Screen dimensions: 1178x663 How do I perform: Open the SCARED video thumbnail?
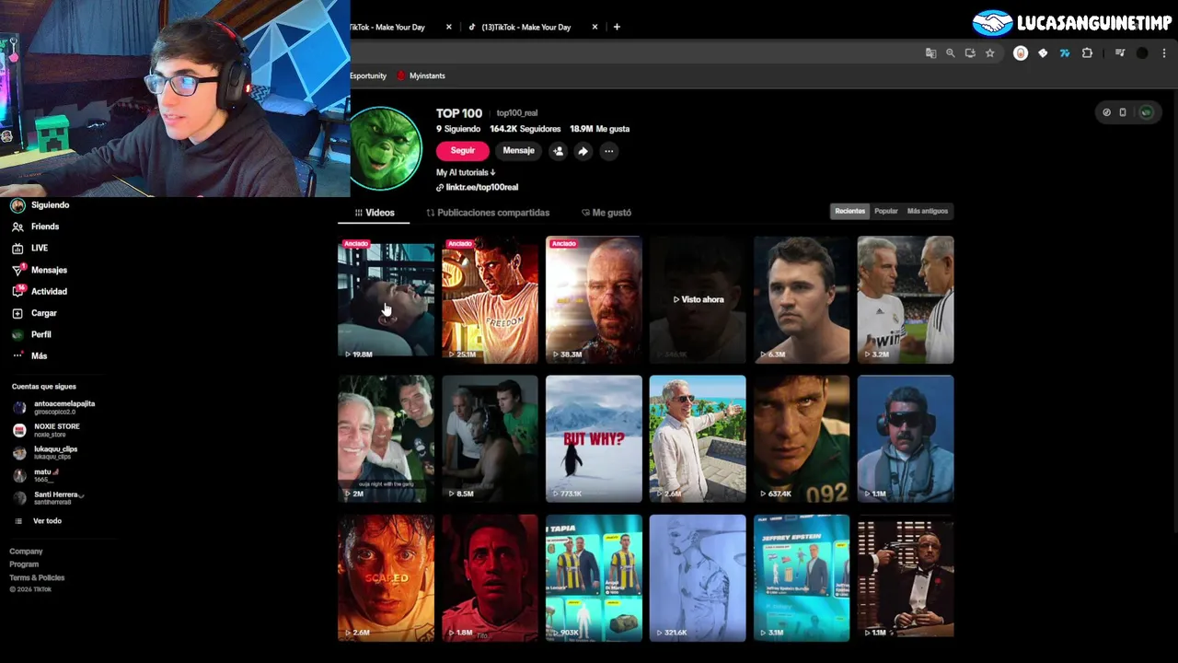pyautogui.click(x=386, y=577)
